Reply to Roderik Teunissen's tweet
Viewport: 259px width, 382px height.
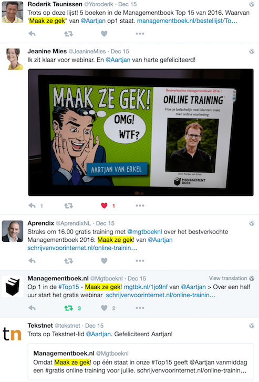32,34
